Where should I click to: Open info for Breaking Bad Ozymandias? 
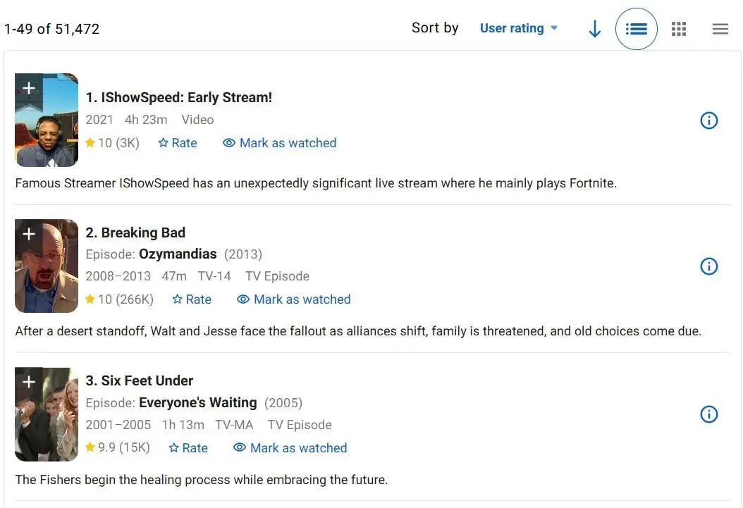(x=708, y=266)
